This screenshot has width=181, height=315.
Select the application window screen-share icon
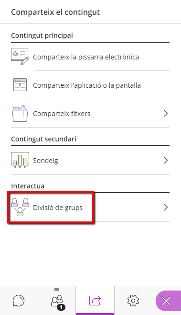click(x=20, y=84)
